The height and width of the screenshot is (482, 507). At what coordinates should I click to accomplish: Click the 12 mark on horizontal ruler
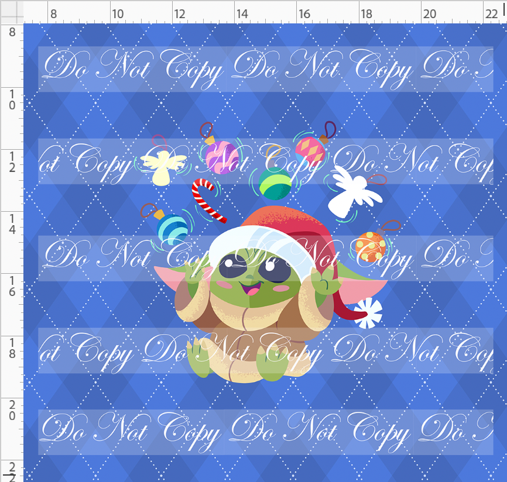[180, 14]
